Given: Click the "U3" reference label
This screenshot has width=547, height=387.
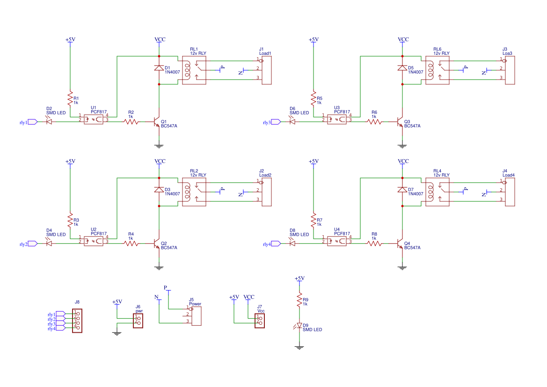Looking at the screenshot, I should [x=337, y=108].
